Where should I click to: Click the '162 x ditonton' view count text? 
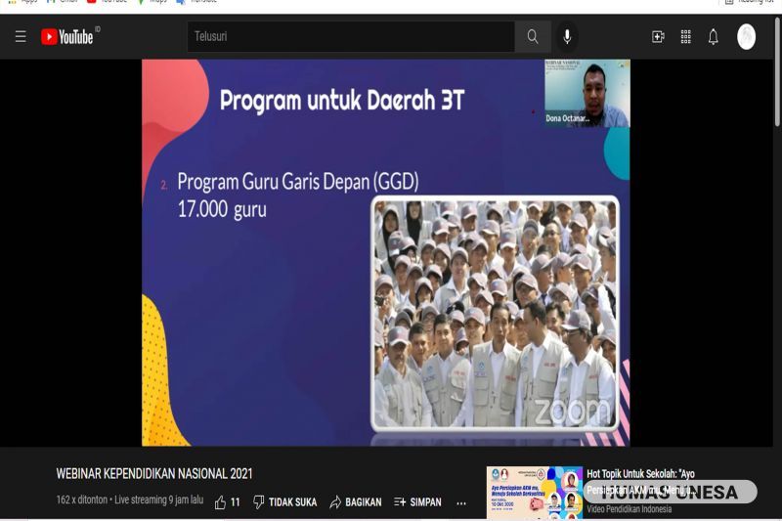[82, 499]
